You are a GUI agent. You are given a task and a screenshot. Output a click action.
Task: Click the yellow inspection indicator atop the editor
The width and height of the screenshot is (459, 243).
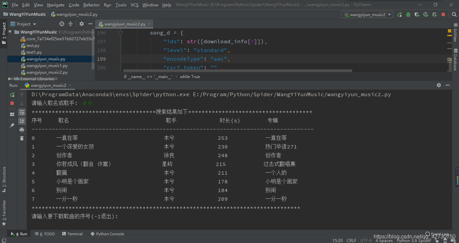[x=449, y=31]
